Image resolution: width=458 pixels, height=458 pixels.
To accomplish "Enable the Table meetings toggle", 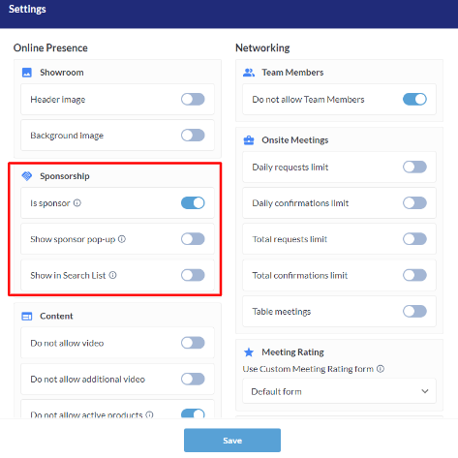I will pyautogui.click(x=414, y=312).
